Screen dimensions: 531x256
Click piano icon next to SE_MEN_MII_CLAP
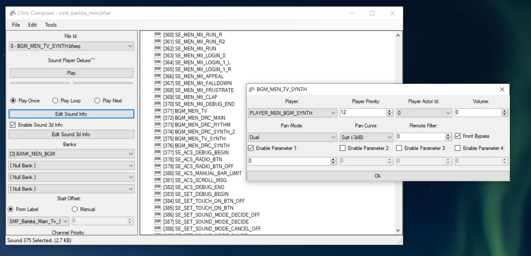[158, 97]
